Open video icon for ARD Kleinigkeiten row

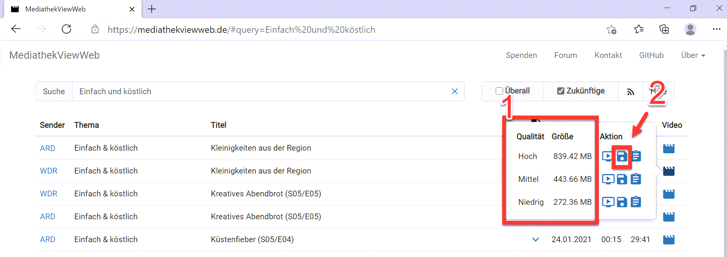point(669,148)
